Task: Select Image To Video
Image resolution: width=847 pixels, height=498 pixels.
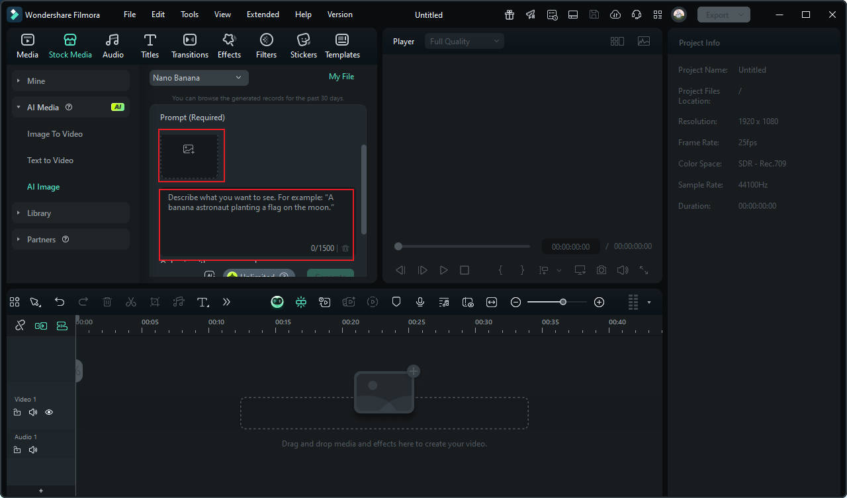Action: (x=55, y=134)
